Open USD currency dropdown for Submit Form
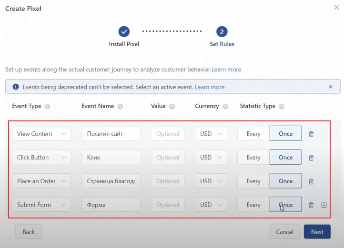This screenshot has width=344, height=248. pyautogui.click(x=211, y=205)
